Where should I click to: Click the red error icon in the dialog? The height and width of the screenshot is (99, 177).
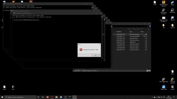coord(81,50)
